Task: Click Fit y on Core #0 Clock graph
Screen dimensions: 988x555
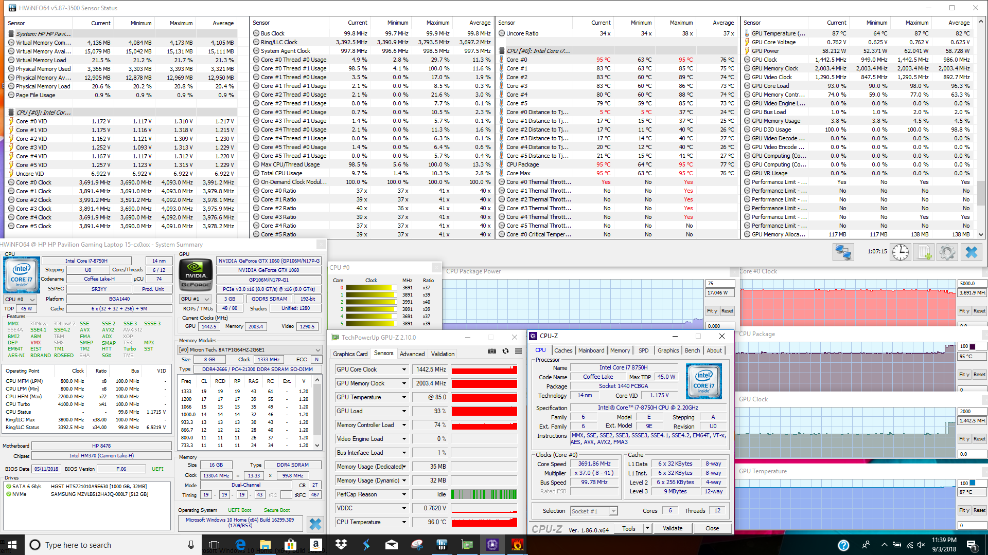Action: click(x=964, y=311)
